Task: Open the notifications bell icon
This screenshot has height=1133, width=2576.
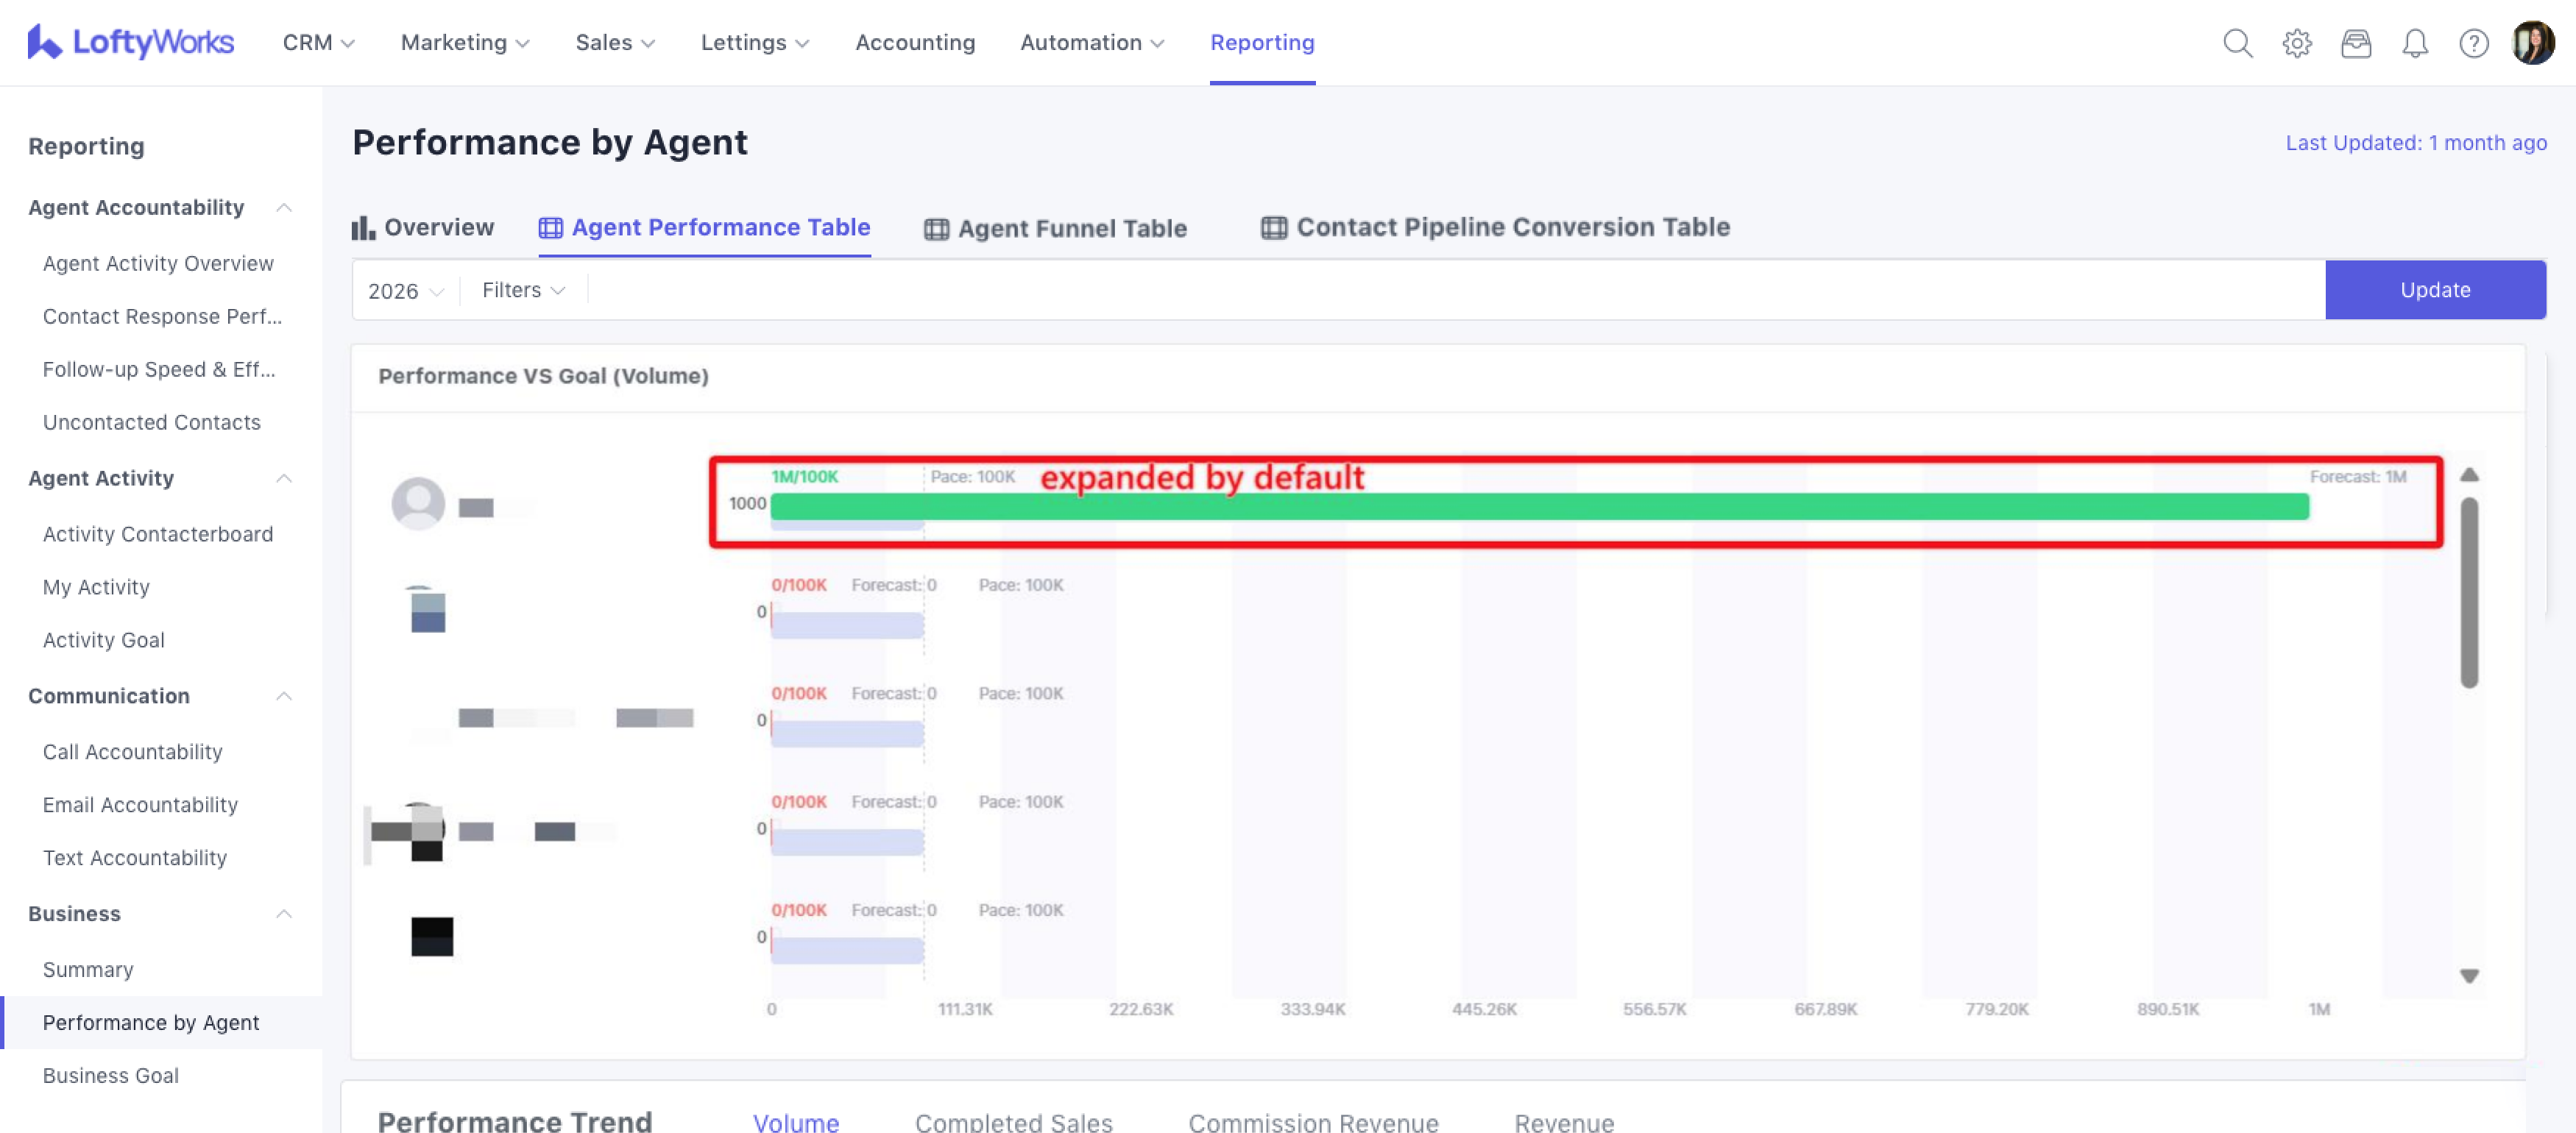Action: pyautogui.click(x=2414, y=43)
